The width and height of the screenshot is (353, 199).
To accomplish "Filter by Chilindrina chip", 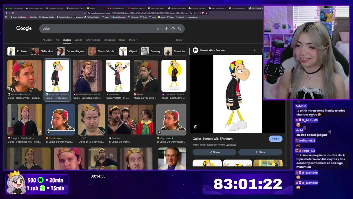I will pos(42,51).
